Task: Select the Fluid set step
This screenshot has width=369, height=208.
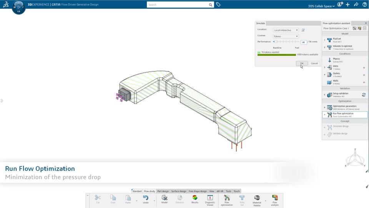Action: (345, 40)
